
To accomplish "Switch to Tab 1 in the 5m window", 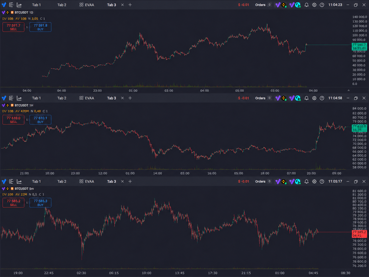I will pos(36,181).
